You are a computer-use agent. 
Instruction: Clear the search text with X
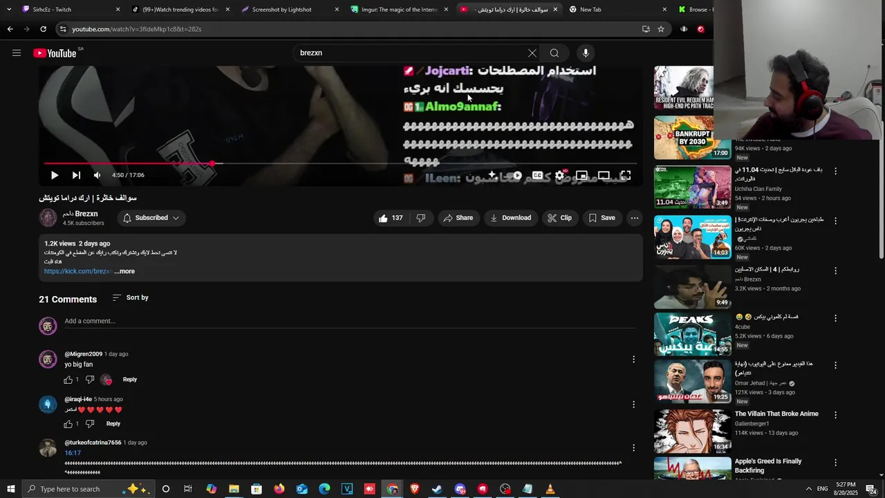click(532, 53)
